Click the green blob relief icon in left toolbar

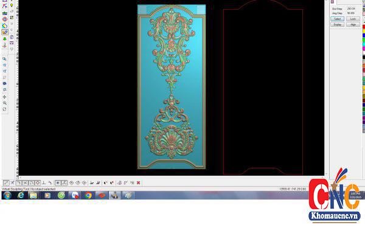click(x=5, y=39)
